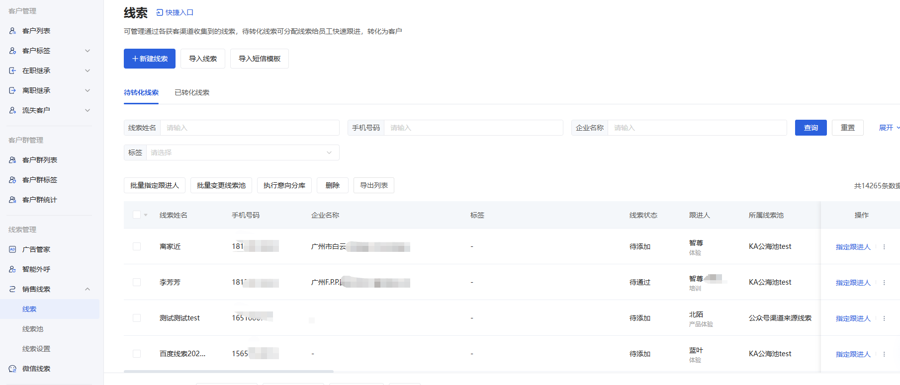Image resolution: width=900 pixels, height=385 pixels.
Task: Expand the 在职继承 submenu chevron
Action: click(x=88, y=71)
